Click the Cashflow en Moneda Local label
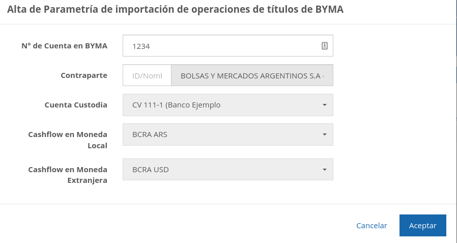The height and width of the screenshot is (243, 457). click(x=68, y=140)
